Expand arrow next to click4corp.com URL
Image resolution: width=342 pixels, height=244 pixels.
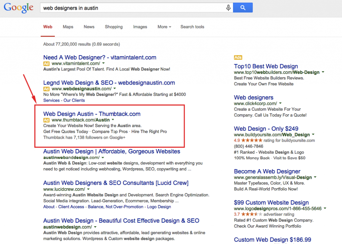[280, 103]
